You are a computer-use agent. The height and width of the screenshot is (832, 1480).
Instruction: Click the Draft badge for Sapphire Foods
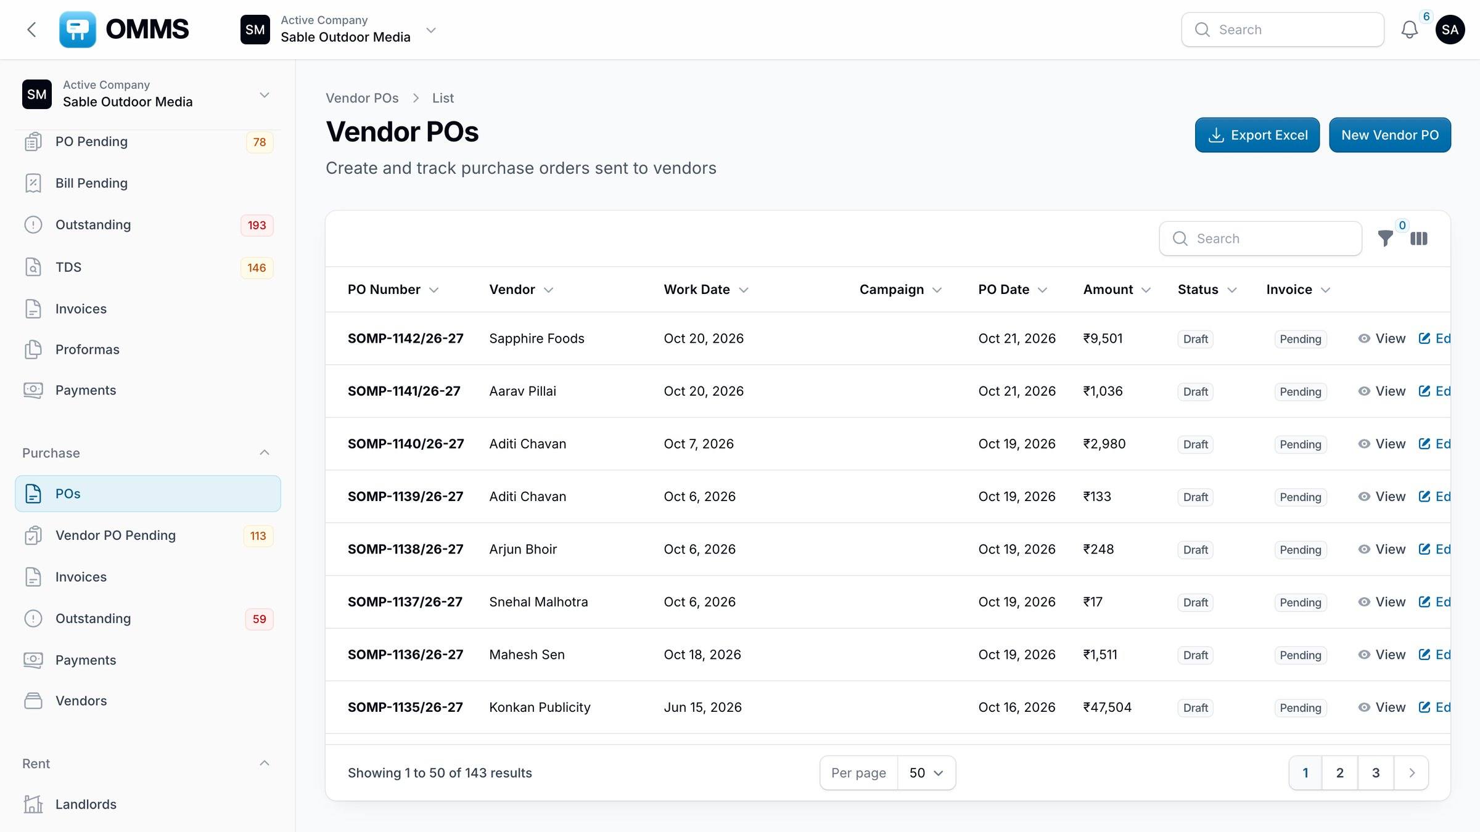coord(1195,339)
